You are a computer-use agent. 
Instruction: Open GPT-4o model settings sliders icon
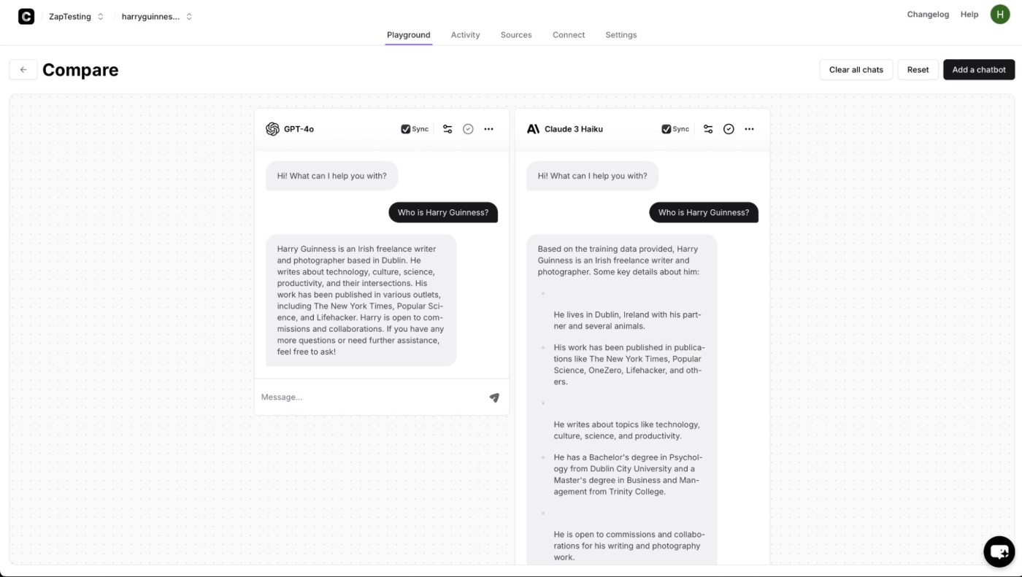click(447, 129)
